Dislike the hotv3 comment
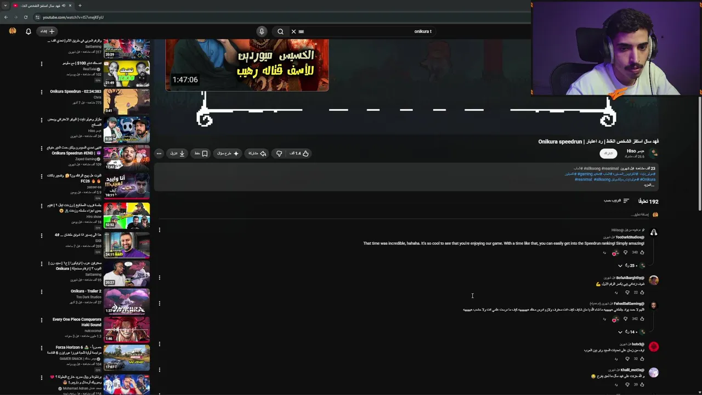702x395 pixels. pos(627,359)
